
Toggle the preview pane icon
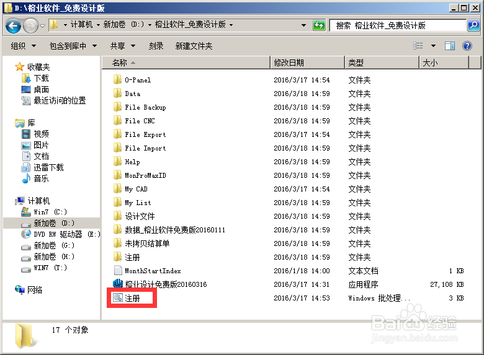449,46
